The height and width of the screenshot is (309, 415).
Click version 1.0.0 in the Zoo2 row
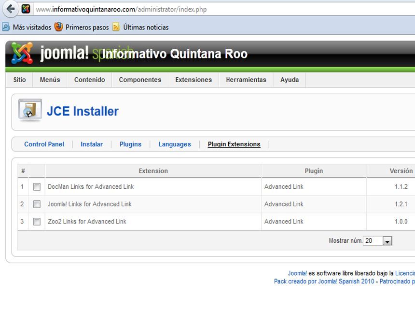tap(401, 222)
